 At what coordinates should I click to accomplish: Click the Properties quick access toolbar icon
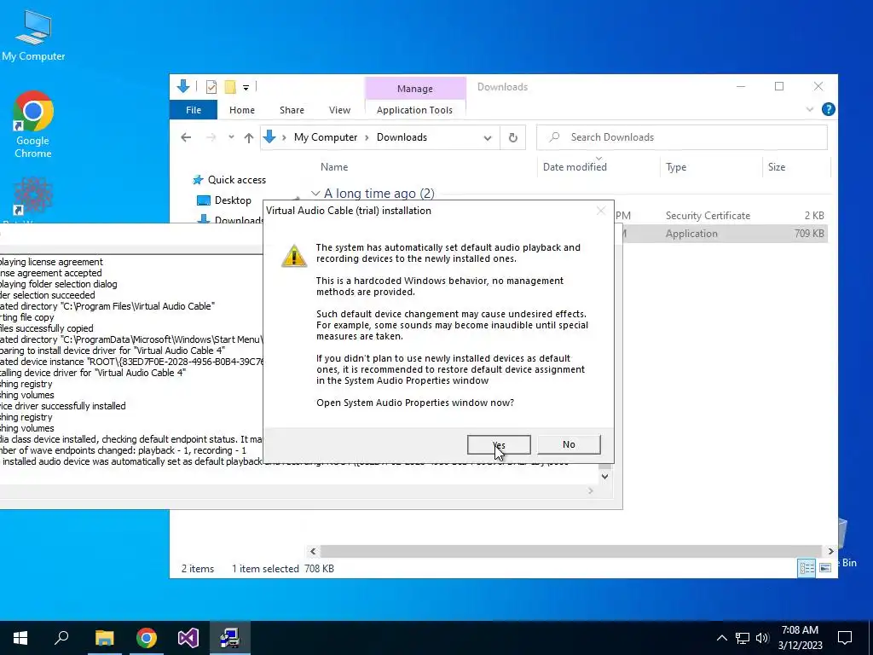click(211, 87)
